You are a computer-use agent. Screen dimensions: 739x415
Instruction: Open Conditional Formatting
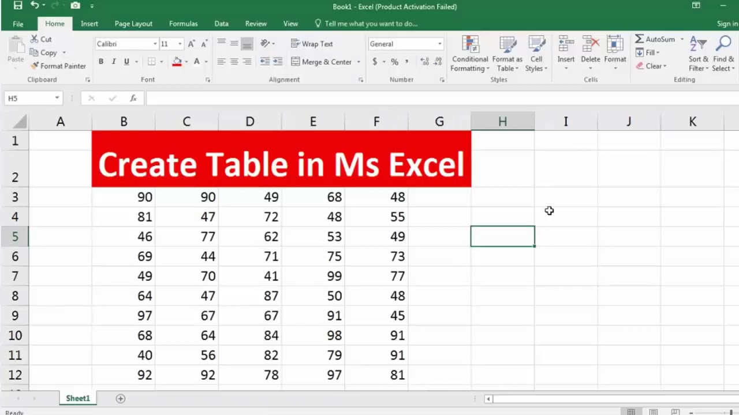[470, 54]
